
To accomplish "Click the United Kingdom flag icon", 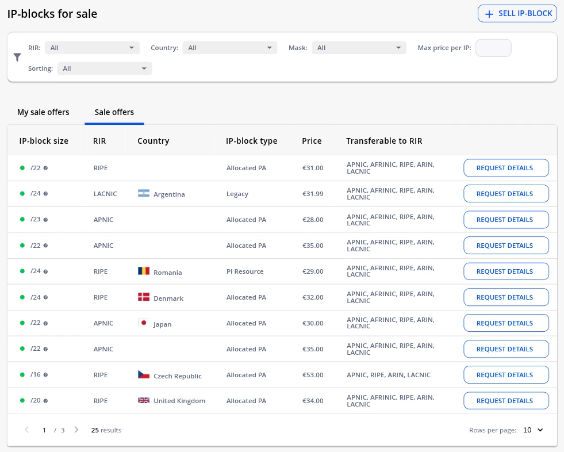I will 143,400.
